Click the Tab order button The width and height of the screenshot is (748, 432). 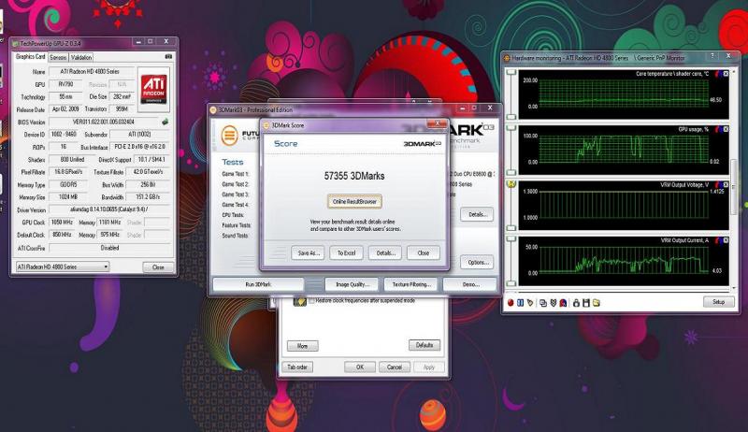(x=297, y=367)
